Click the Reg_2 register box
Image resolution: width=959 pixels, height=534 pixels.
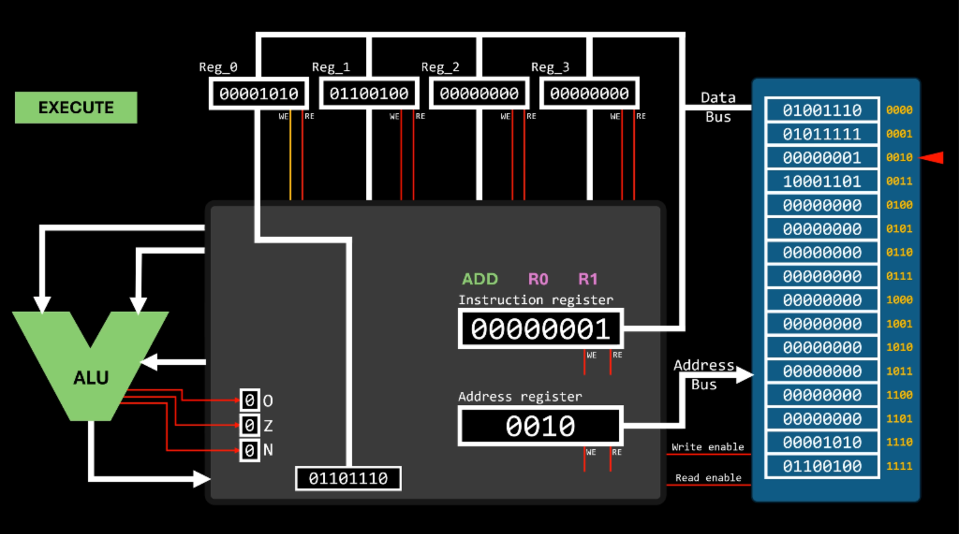[479, 94]
